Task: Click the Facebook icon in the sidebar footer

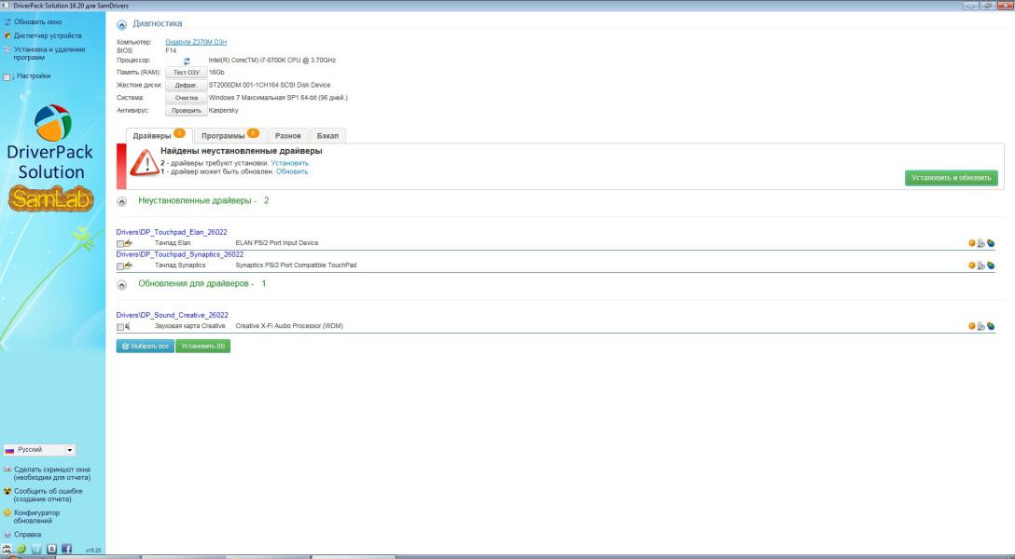Action: tap(67, 550)
